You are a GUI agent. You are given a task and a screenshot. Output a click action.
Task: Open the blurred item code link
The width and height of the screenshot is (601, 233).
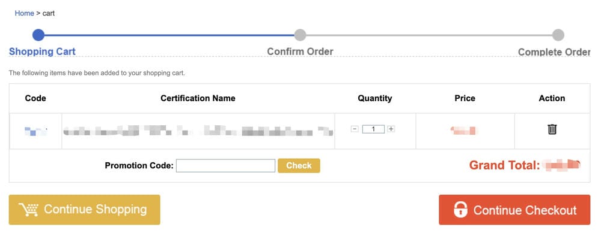tap(35, 131)
